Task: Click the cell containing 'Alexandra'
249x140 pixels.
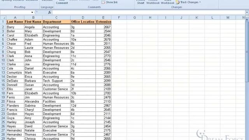Action: 33,101
